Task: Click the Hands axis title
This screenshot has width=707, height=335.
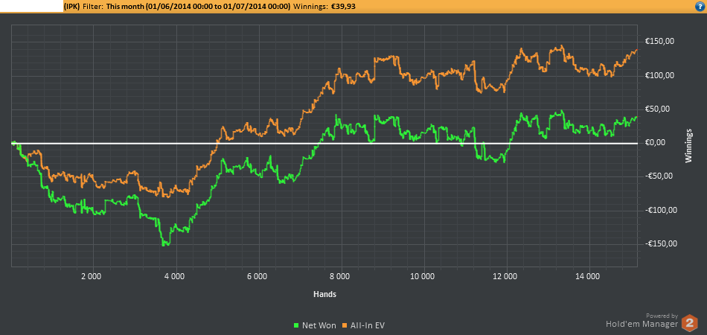Action: click(324, 294)
